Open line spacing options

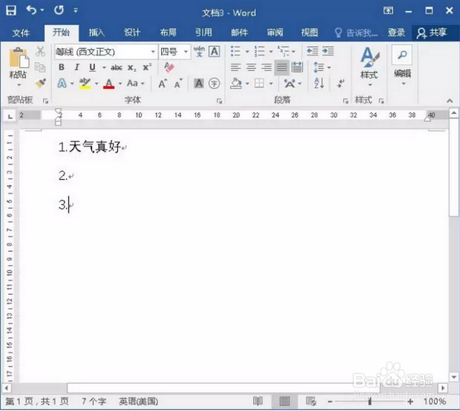tap(318, 67)
